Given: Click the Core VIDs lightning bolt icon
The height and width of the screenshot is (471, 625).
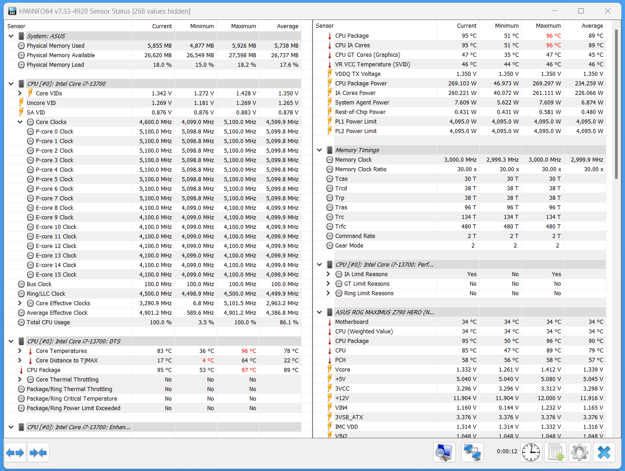Looking at the screenshot, I should point(30,93).
